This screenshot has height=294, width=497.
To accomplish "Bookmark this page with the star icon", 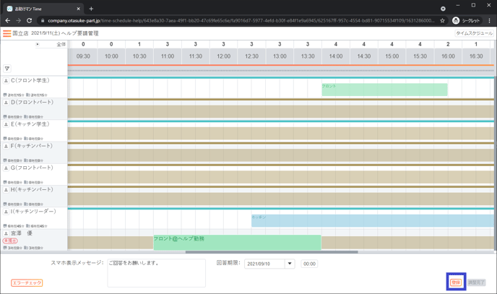I will click(x=442, y=21).
